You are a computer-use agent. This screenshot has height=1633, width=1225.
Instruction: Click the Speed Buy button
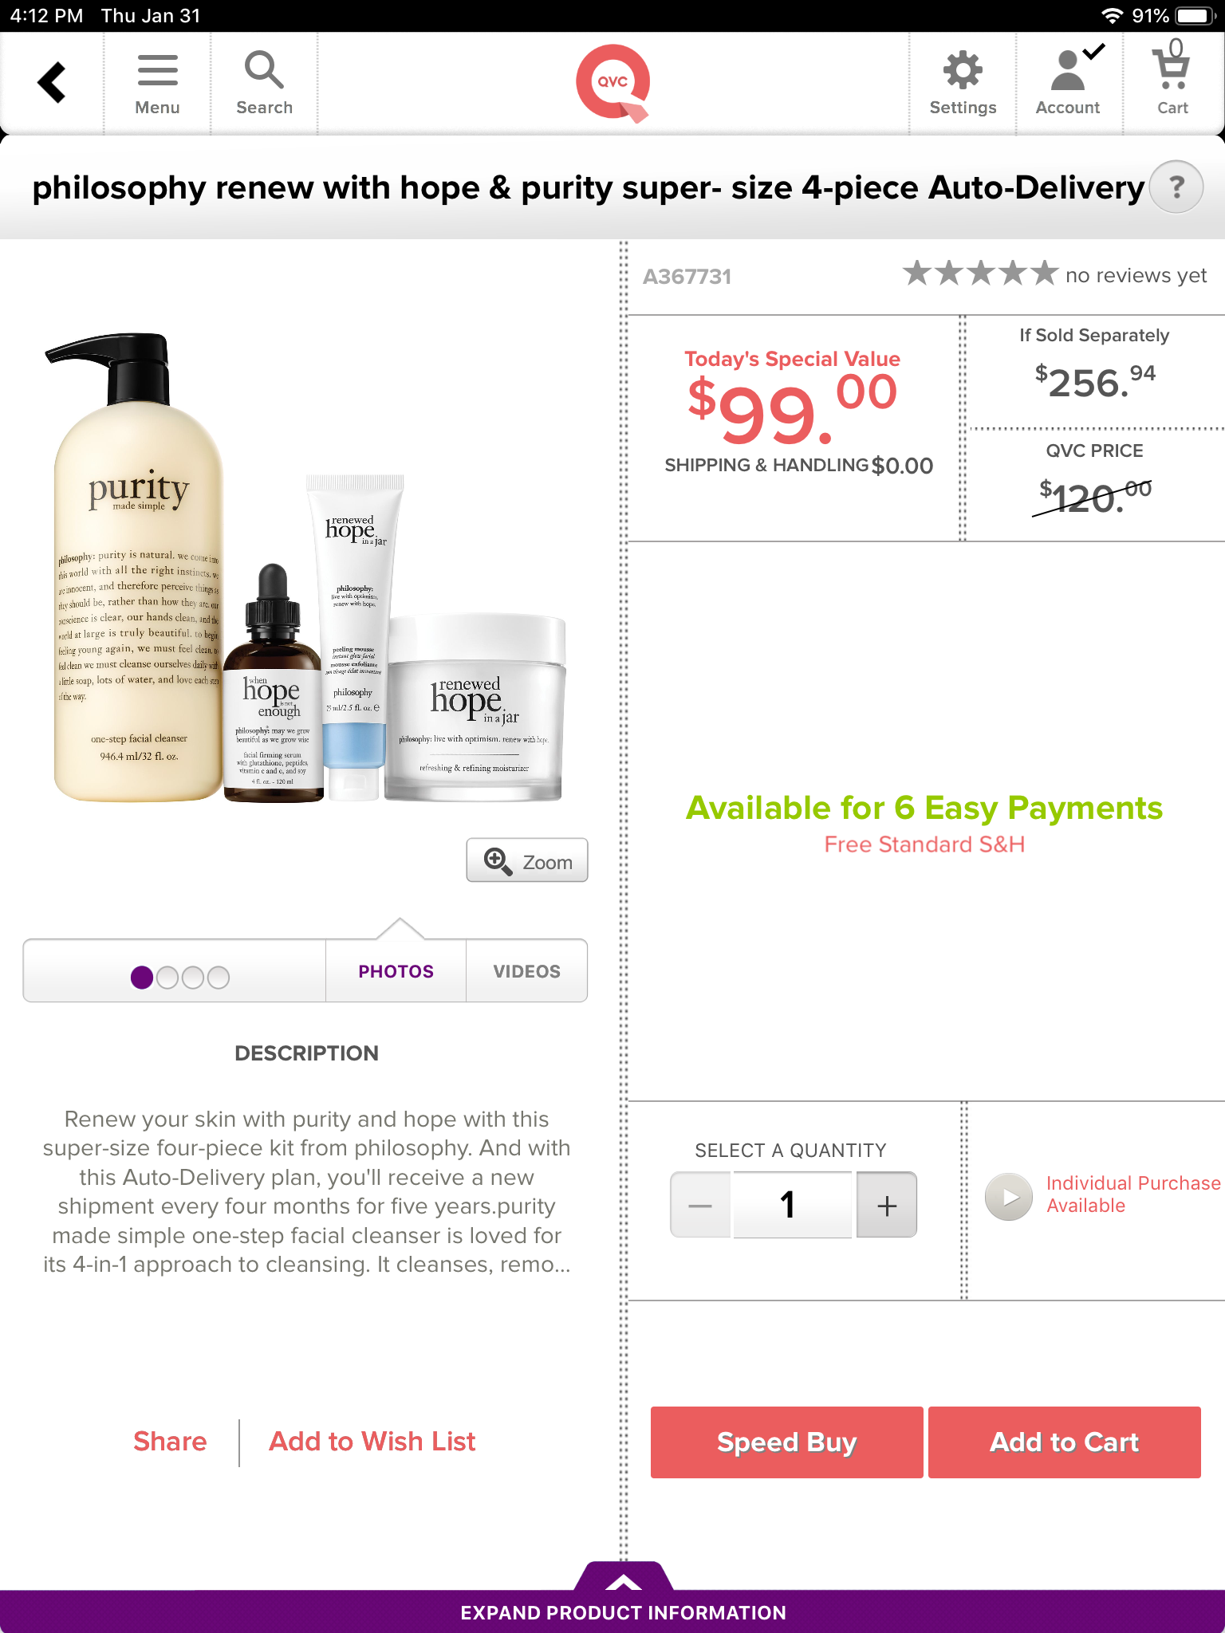[x=787, y=1442]
